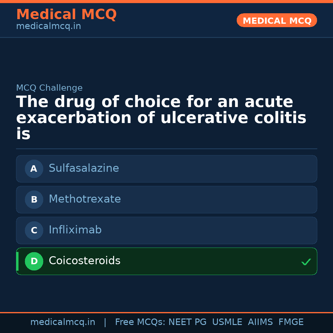
Task: Expand the question text area
Action: 160,117
